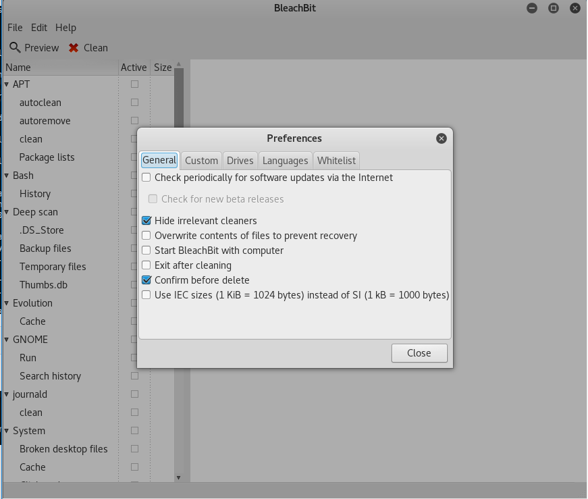
Task: Select Search history tree row
Action: point(50,376)
